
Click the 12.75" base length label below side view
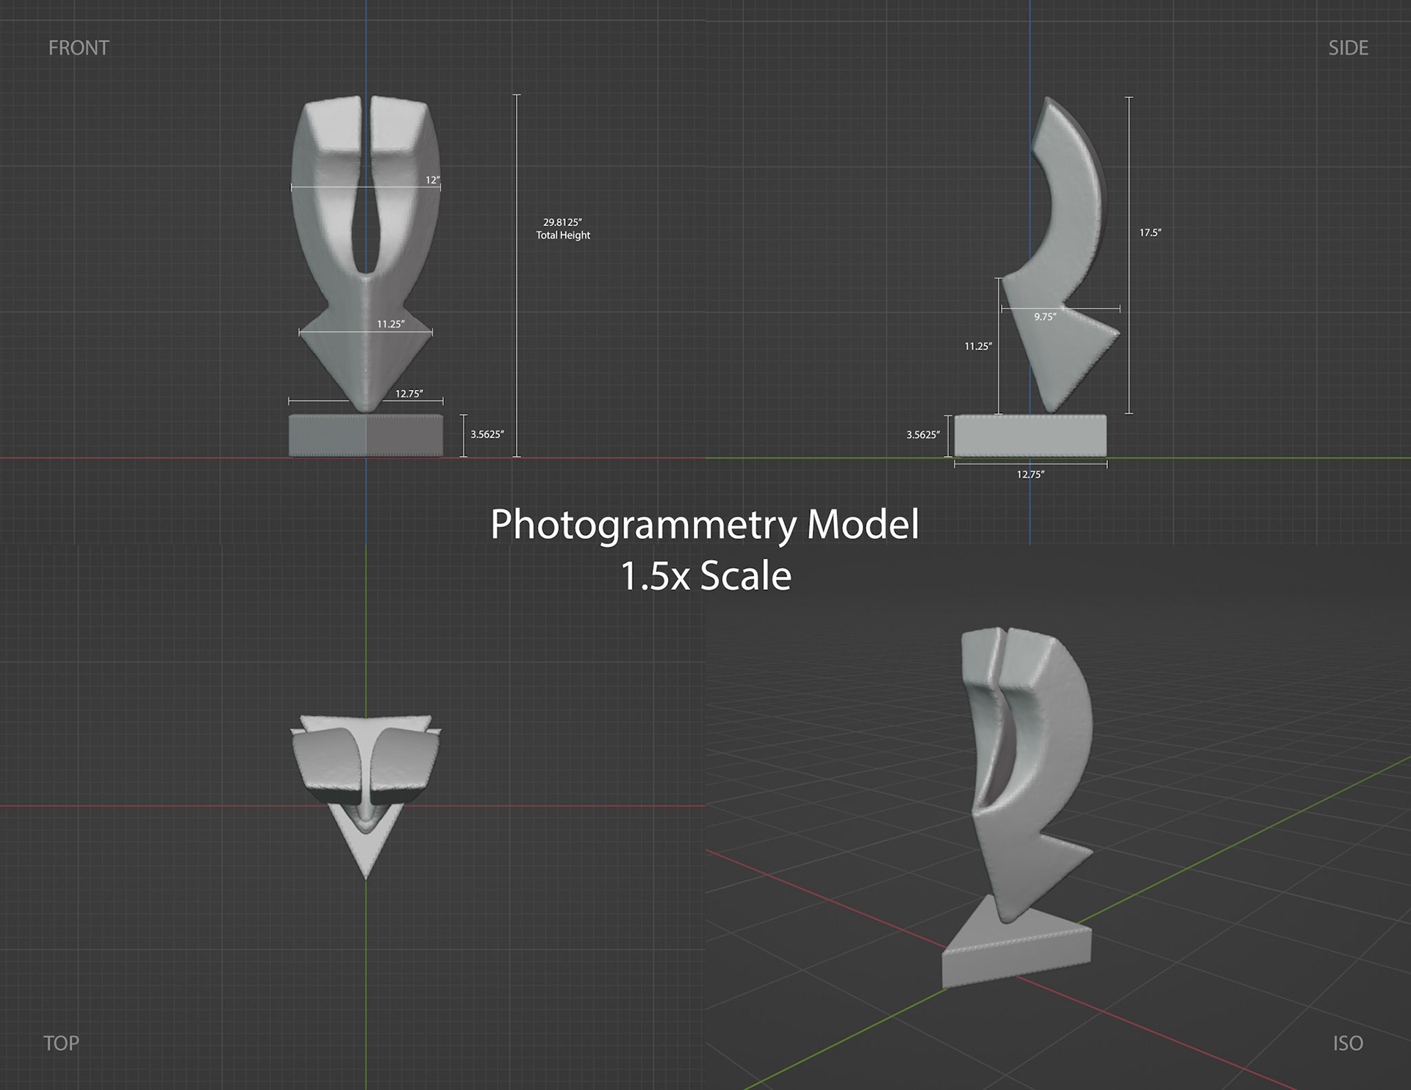(x=1030, y=475)
